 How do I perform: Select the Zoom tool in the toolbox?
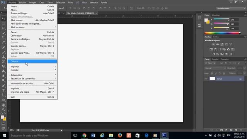pos(3,110)
